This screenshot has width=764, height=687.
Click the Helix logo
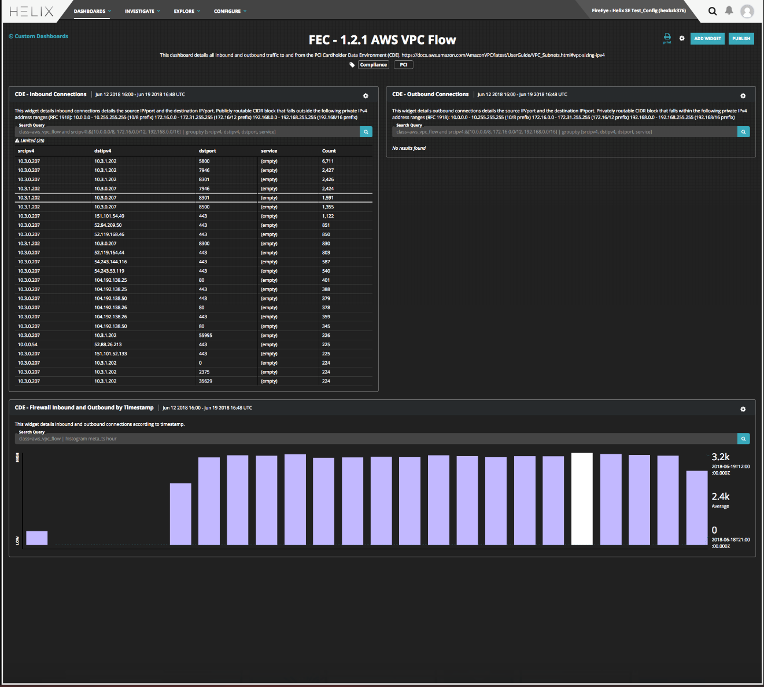[31, 11]
